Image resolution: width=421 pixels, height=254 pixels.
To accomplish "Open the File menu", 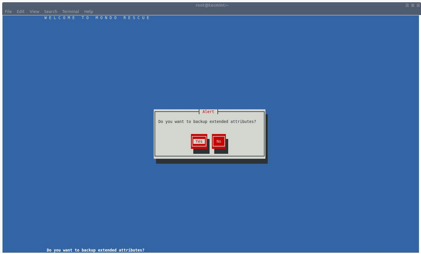I will coord(8,11).
